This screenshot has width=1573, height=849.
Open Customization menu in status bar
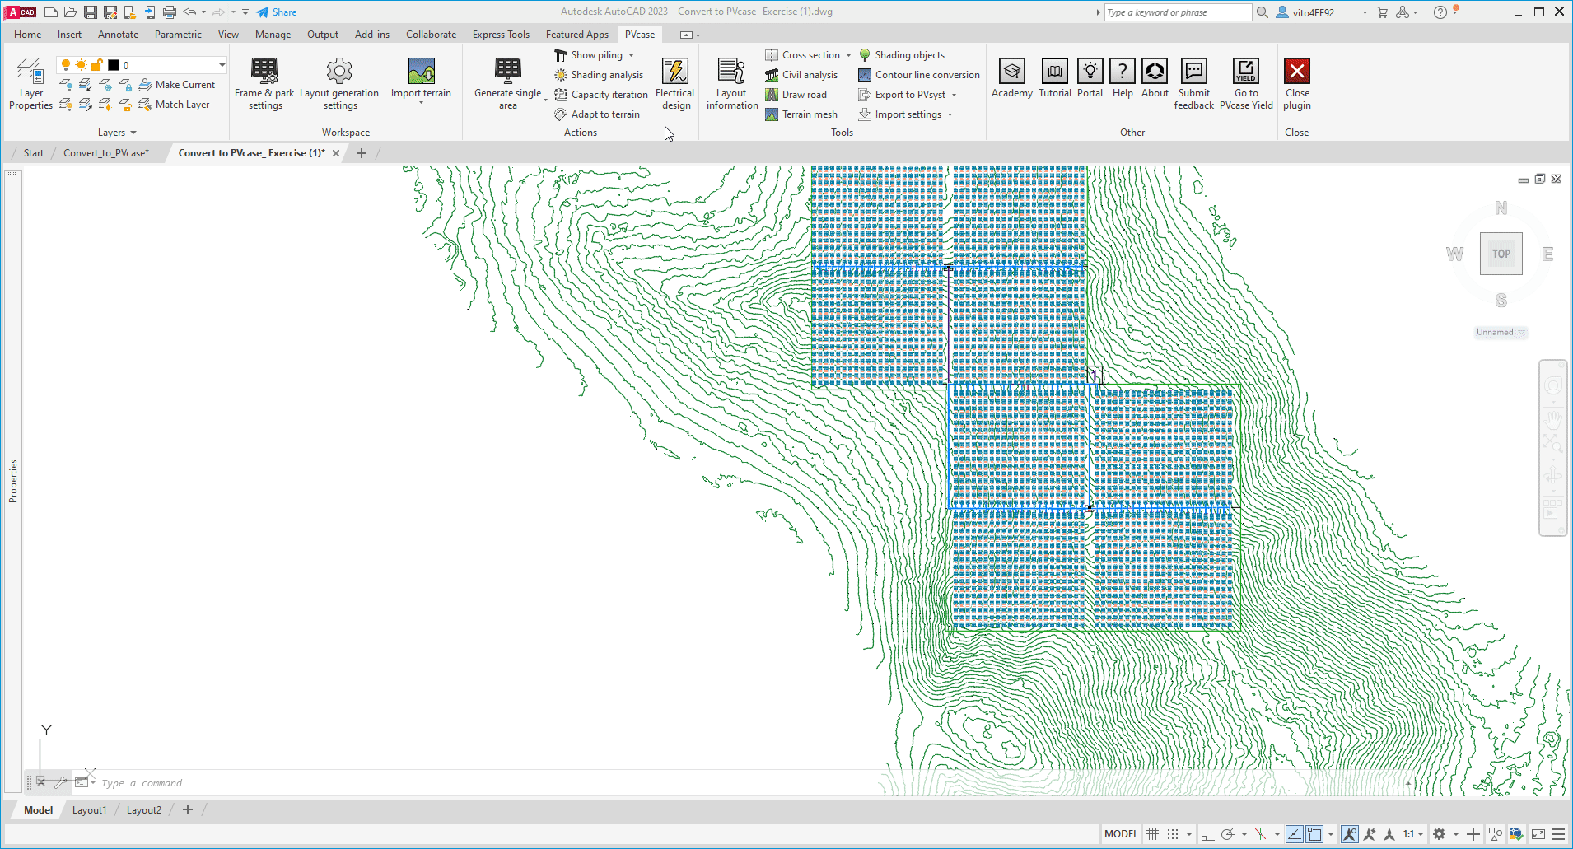[x=1558, y=834]
